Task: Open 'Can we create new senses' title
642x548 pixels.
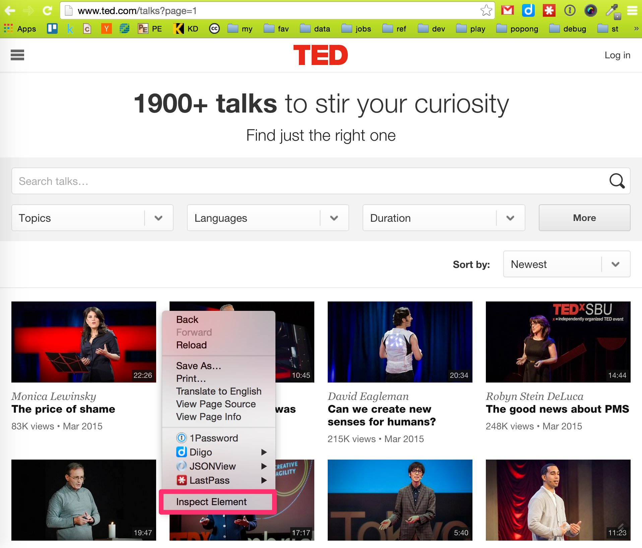Action: (x=382, y=415)
